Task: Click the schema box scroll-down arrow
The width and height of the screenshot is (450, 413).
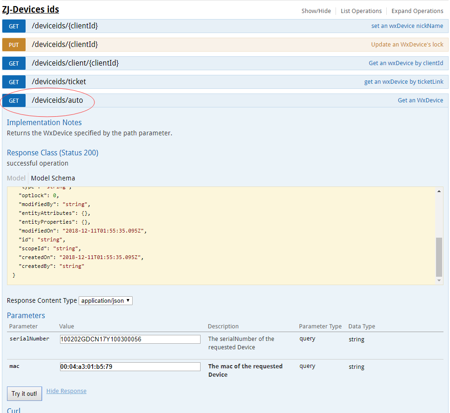Action: [439, 280]
